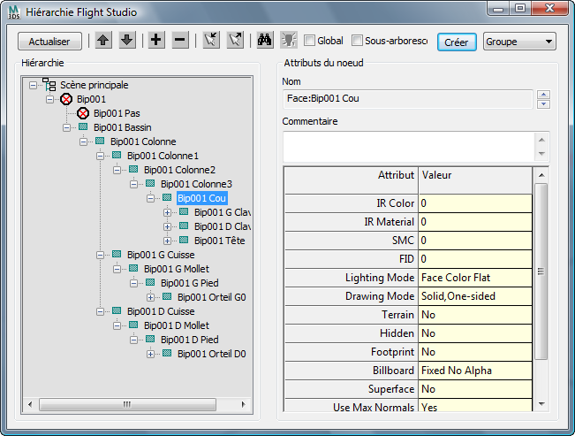Click the Créer button
This screenshot has width=575, height=436.
(x=457, y=42)
